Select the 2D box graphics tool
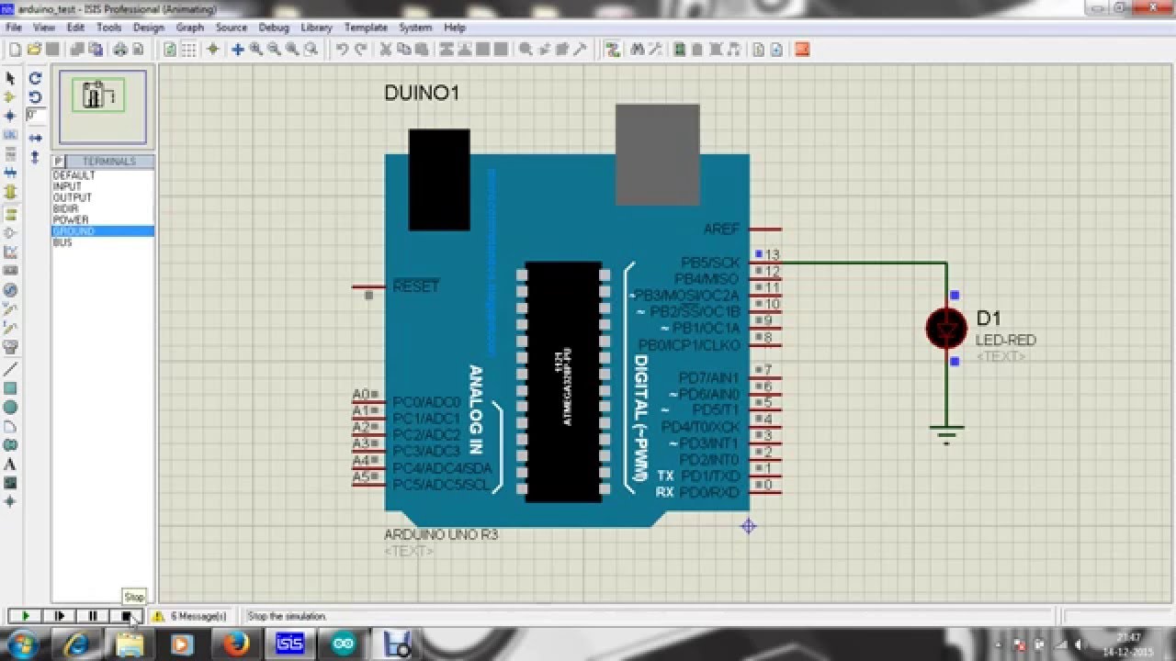The width and height of the screenshot is (1176, 661). click(10, 388)
